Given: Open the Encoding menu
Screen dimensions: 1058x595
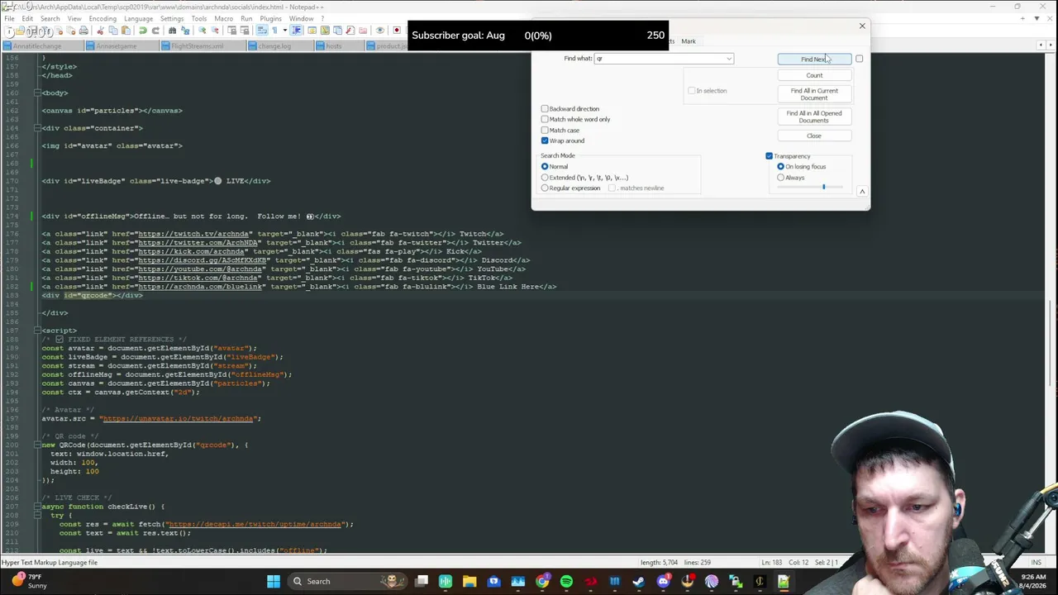Looking at the screenshot, I should (102, 18).
